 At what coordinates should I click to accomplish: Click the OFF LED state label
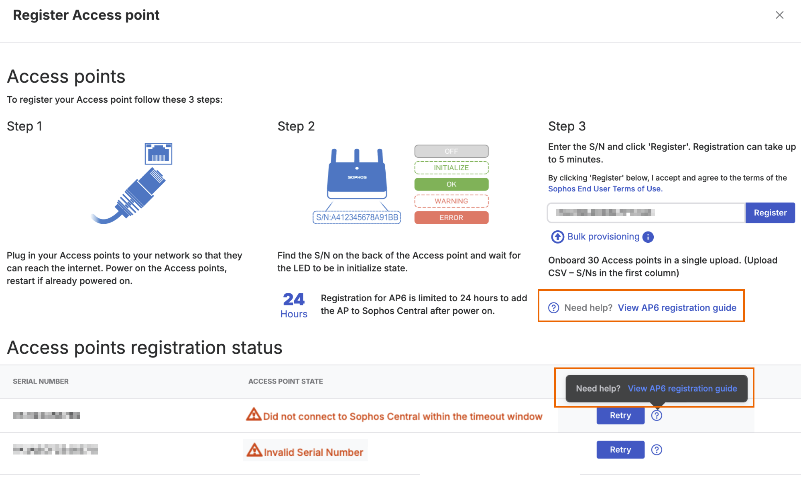click(x=451, y=151)
